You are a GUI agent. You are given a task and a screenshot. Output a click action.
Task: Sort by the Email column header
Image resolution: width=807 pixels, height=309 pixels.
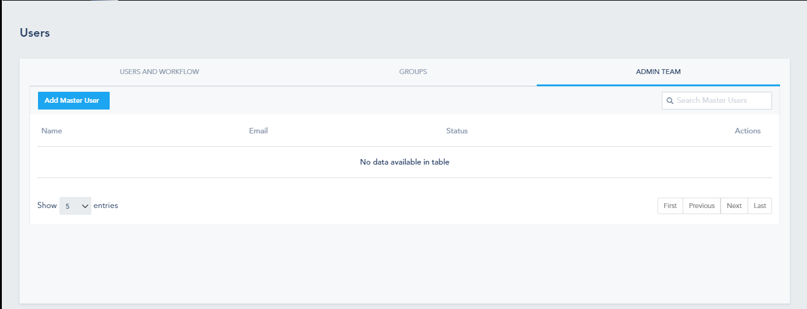pyautogui.click(x=259, y=131)
